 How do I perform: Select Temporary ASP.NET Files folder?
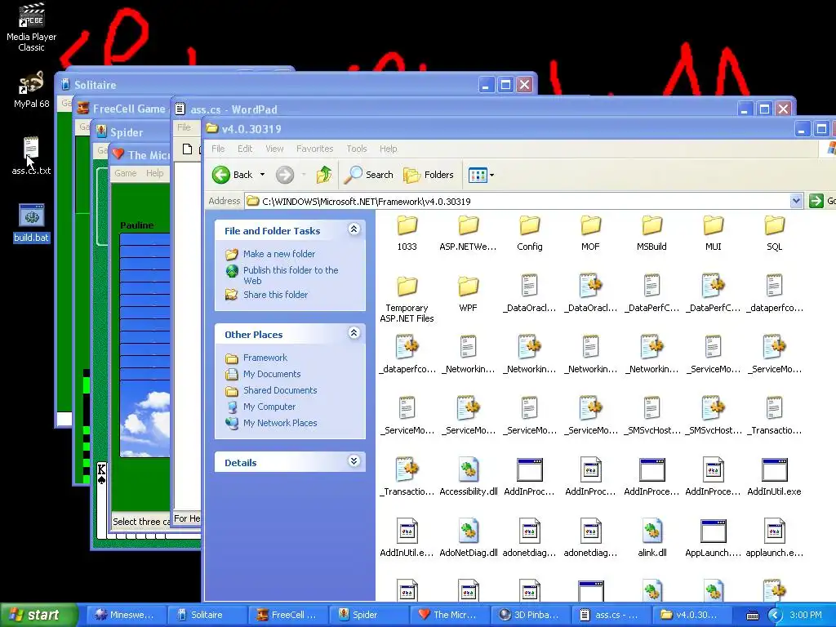(x=407, y=299)
